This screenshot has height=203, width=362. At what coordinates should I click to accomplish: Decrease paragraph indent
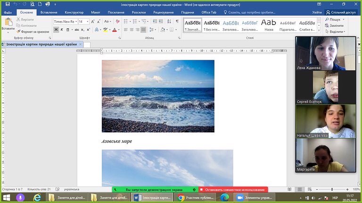[155, 22]
